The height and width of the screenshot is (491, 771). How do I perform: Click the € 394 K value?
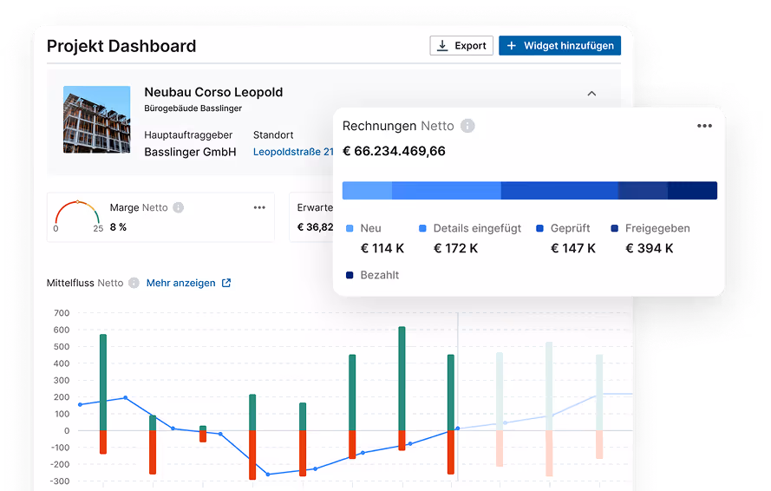(x=649, y=248)
